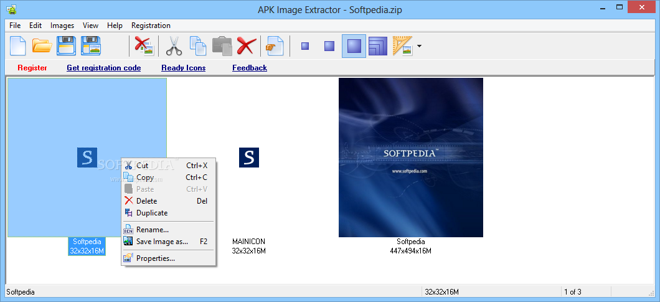Choose Duplicate from the context menu

[x=168, y=213]
